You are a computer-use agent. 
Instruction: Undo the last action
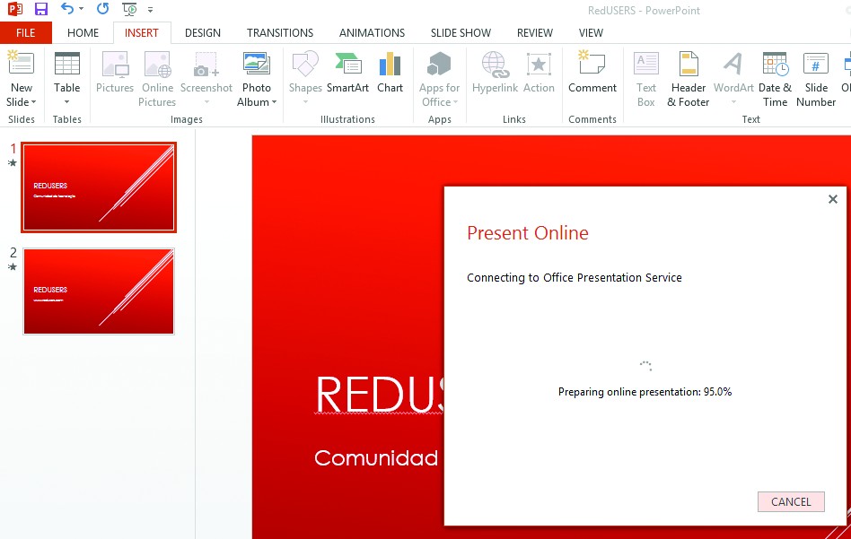(x=66, y=9)
